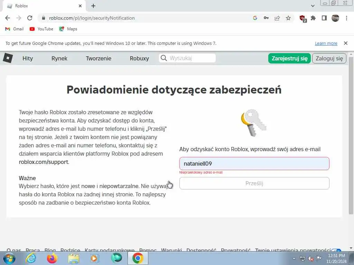Launch Firefox from the taskbar
Image resolution: width=354 pixels, height=265 pixels.
click(52, 258)
